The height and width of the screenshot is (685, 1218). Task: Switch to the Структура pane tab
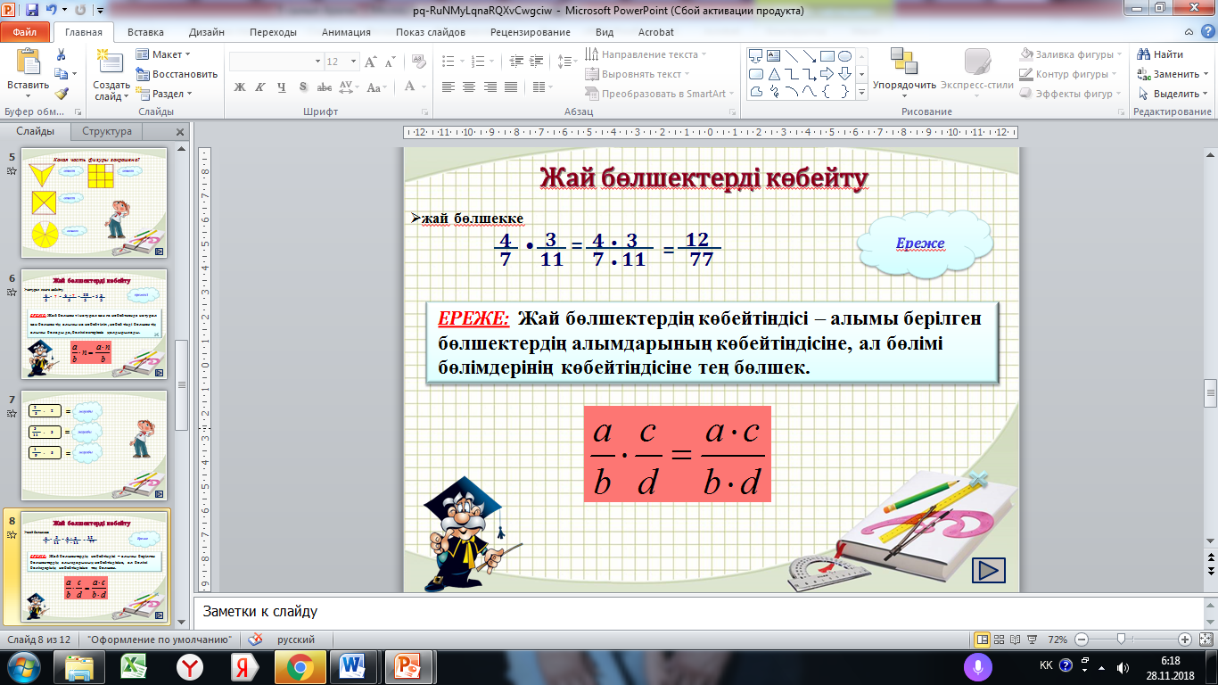[x=106, y=131]
